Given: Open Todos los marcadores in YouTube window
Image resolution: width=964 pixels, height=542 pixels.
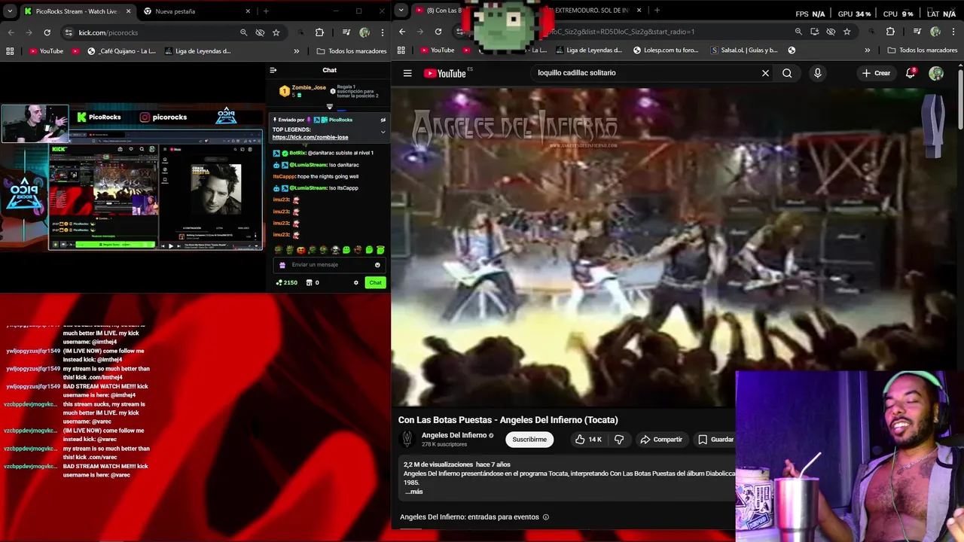Looking at the screenshot, I should (x=923, y=50).
